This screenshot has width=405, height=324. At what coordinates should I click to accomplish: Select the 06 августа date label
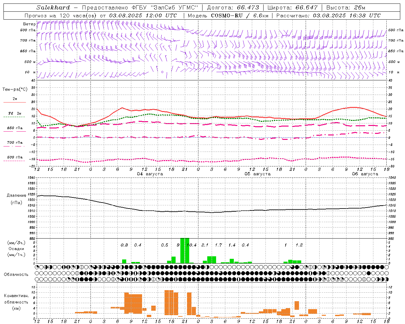click(x=365, y=174)
